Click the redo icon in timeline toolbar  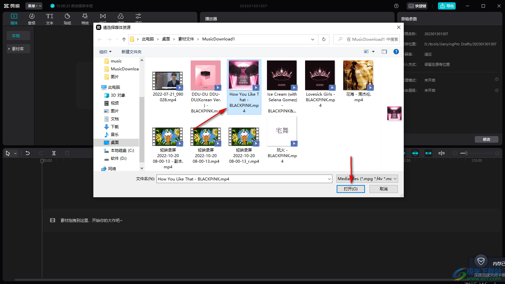(x=41, y=153)
